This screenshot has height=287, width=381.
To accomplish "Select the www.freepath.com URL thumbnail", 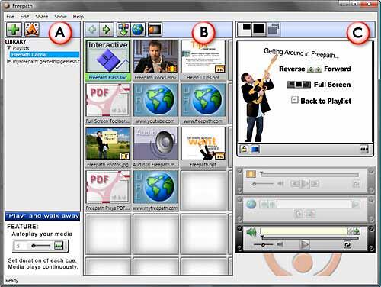I will pyautogui.click(x=203, y=104).
